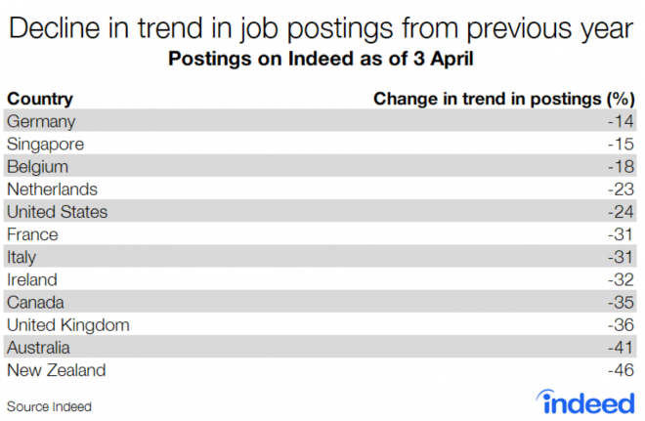
Task: Click the Germany row label
Action: 41,121
